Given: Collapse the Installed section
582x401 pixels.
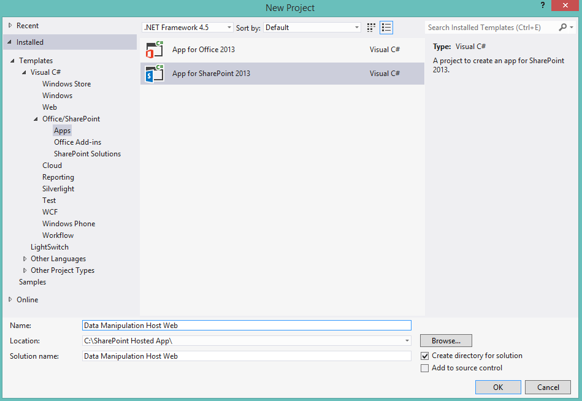Looking at the screenshot, I should [x=9, y=42].
